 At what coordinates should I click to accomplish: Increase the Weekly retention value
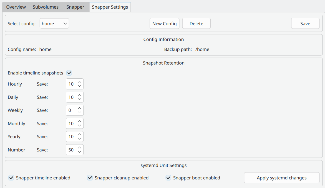[x=79, y=108]
